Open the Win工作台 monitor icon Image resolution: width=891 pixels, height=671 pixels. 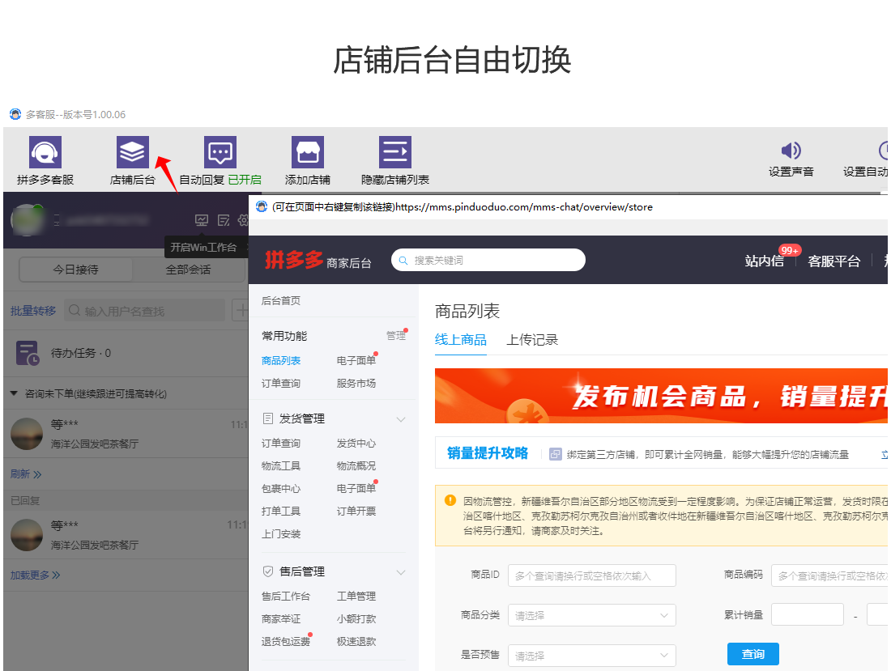click(202, 220)
